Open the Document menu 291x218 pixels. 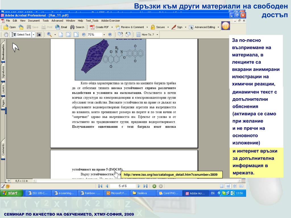[x=34, y=20]
